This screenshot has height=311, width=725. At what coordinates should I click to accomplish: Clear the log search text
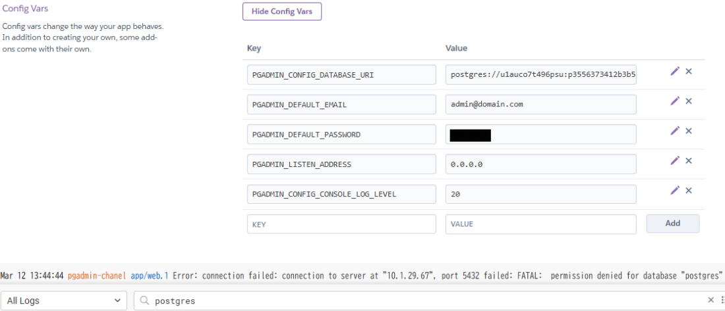(711, 300)
